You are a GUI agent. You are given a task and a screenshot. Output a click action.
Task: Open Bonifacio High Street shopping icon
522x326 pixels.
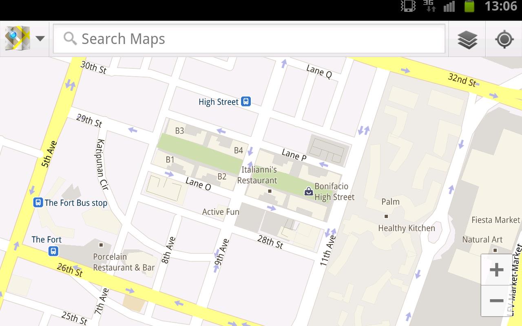[309, 191]
